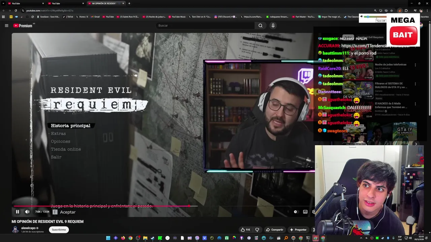Open the taskbar clock showing 02:03
This screenshot has height=242, width=431.
point(420,238)
